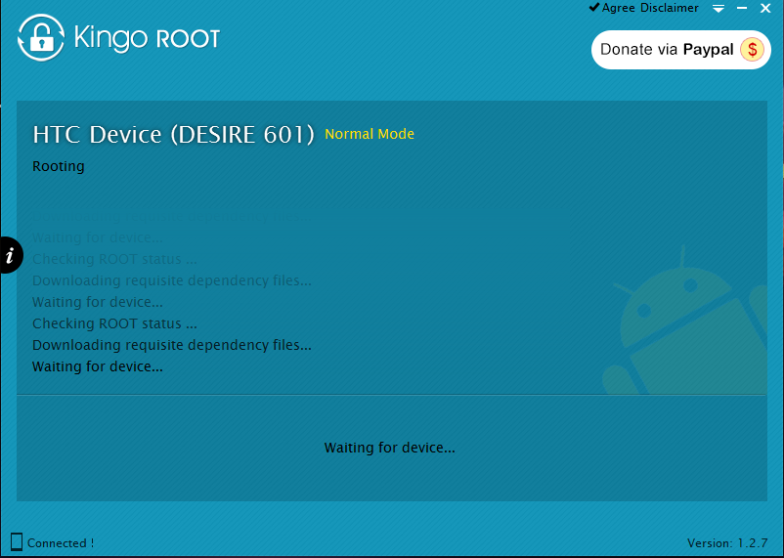The image size is (784, 558).
Task: Click the round black info icon
Action: [x=10, y=256]
